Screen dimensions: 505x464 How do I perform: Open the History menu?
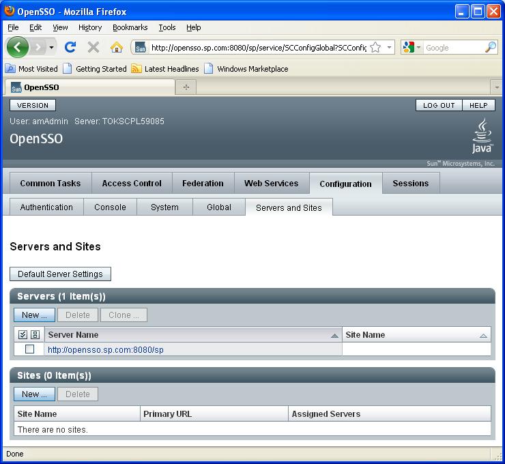(90, 27)
